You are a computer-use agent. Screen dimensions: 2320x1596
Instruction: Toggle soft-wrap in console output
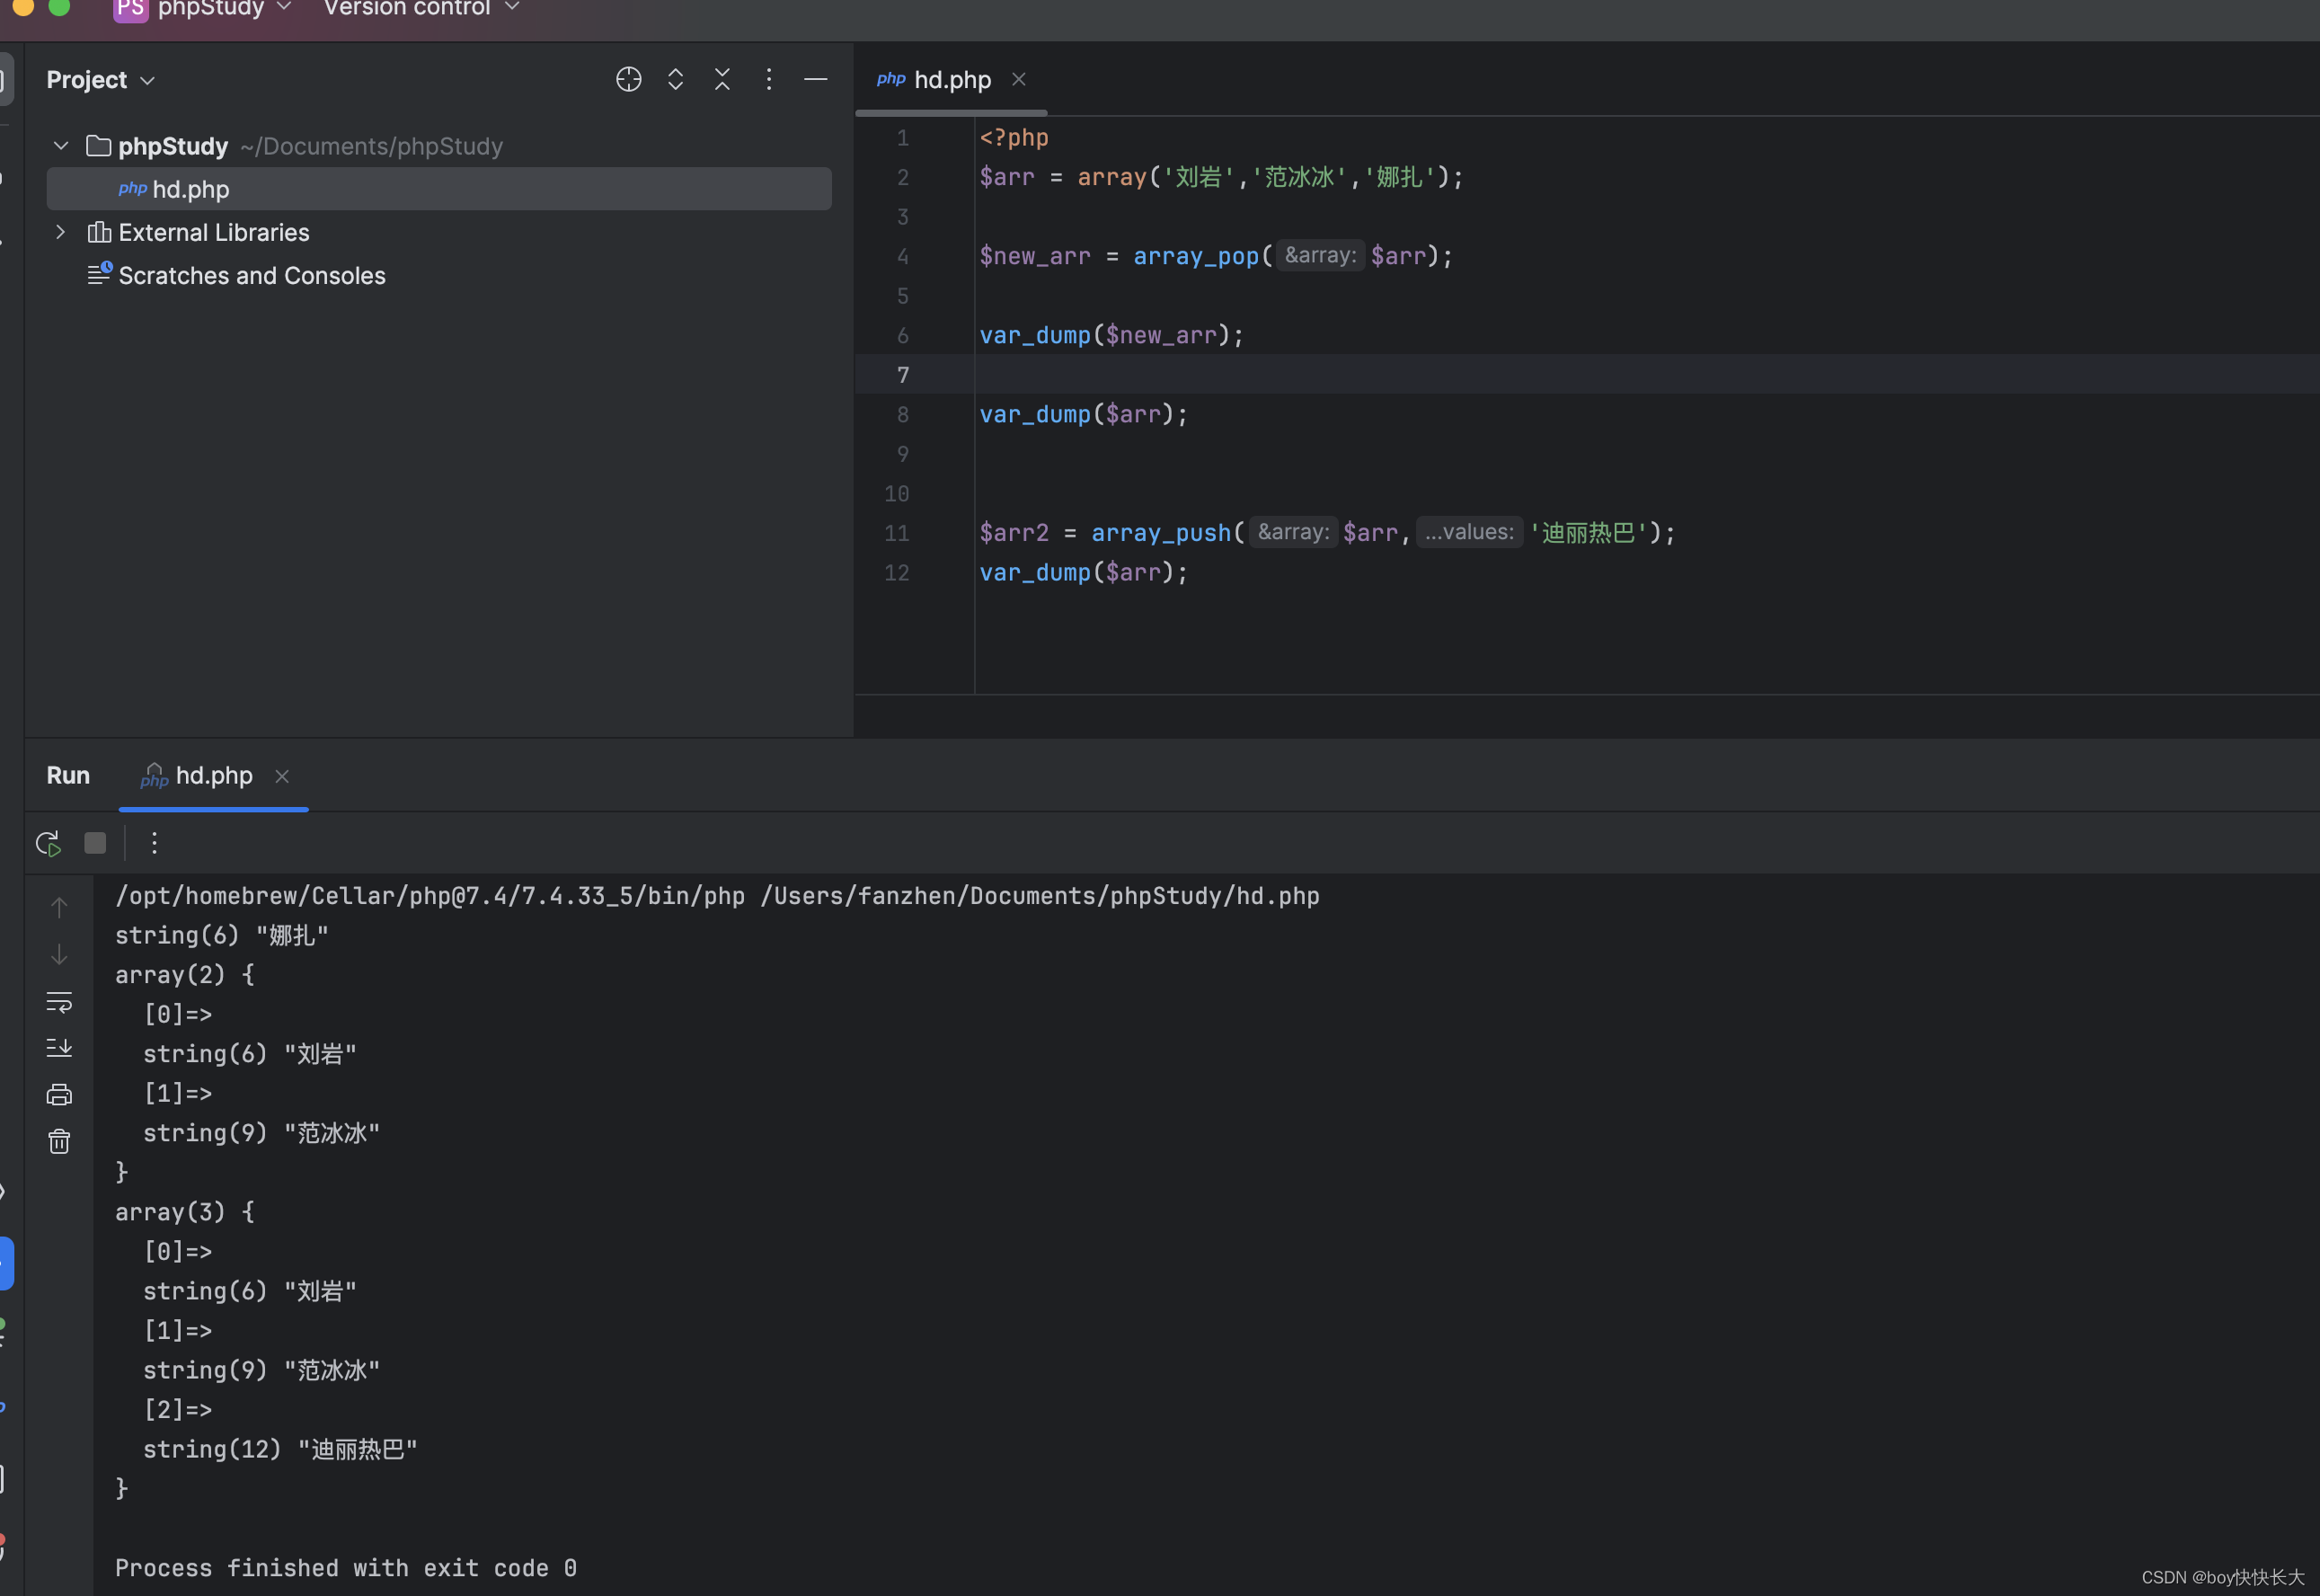point(59,1001)
